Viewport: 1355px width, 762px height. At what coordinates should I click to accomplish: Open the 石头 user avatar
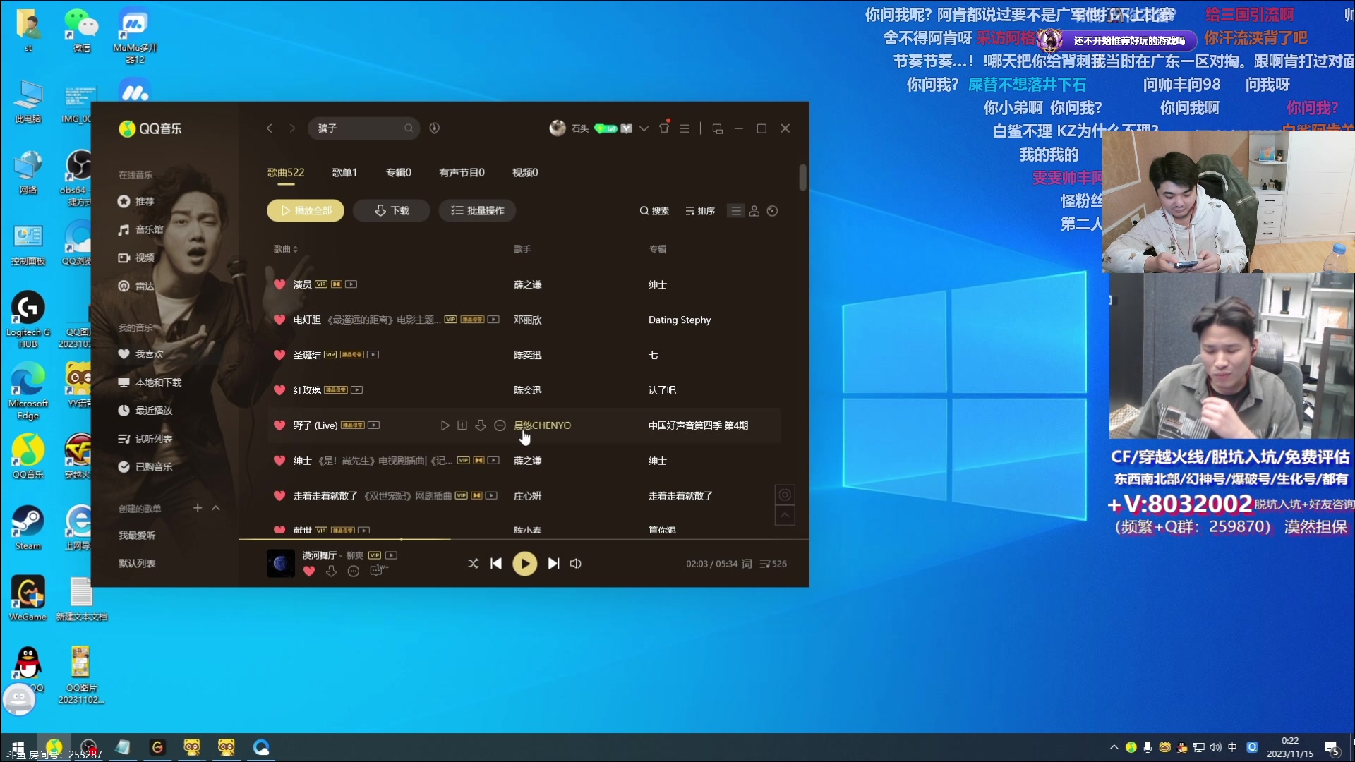point(558,128)
